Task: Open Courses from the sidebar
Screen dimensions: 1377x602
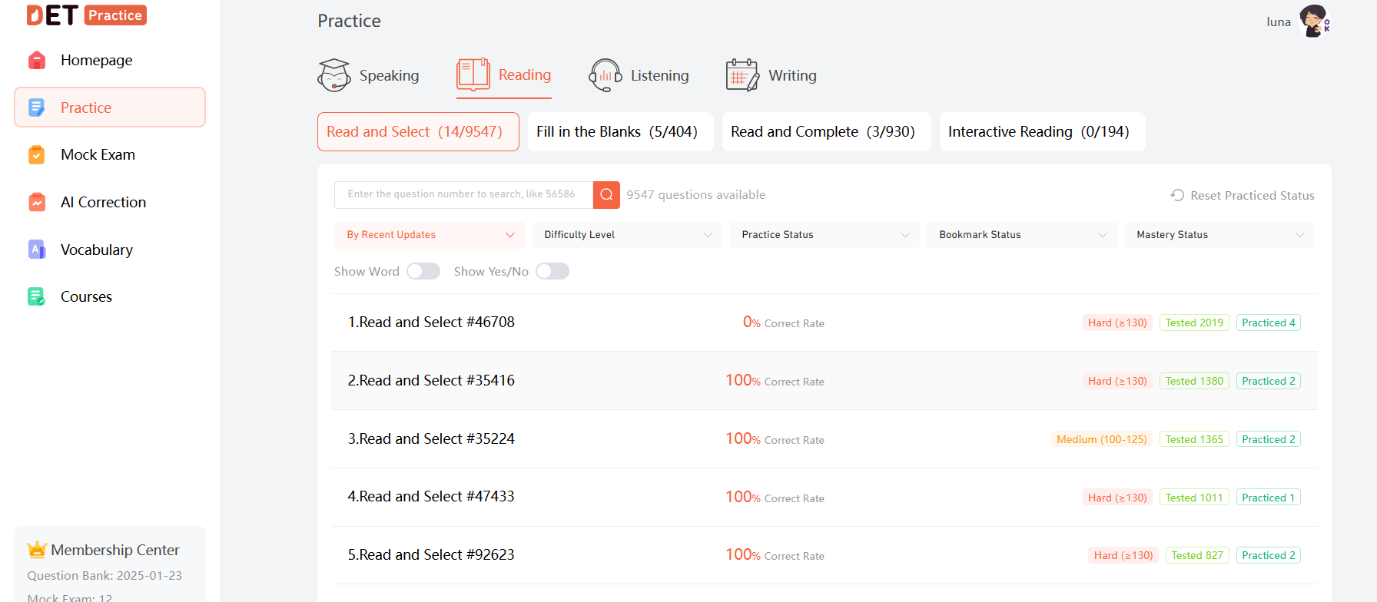Action: click(110, 296)
